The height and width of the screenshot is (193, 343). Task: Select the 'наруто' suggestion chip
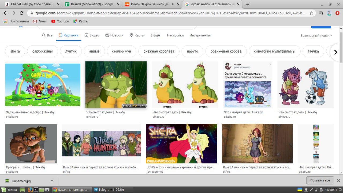pyautogui.click(x=192, y=51)
